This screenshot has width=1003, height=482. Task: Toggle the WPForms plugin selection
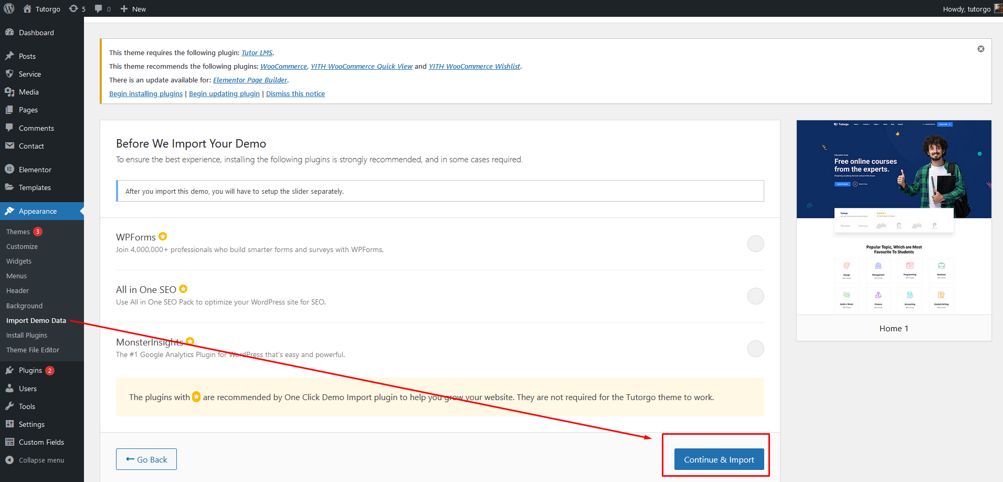755,244
